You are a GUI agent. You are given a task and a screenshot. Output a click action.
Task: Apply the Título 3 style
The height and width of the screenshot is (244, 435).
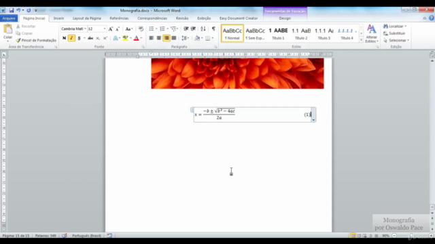pyautogui.click(x=324, y=33)
